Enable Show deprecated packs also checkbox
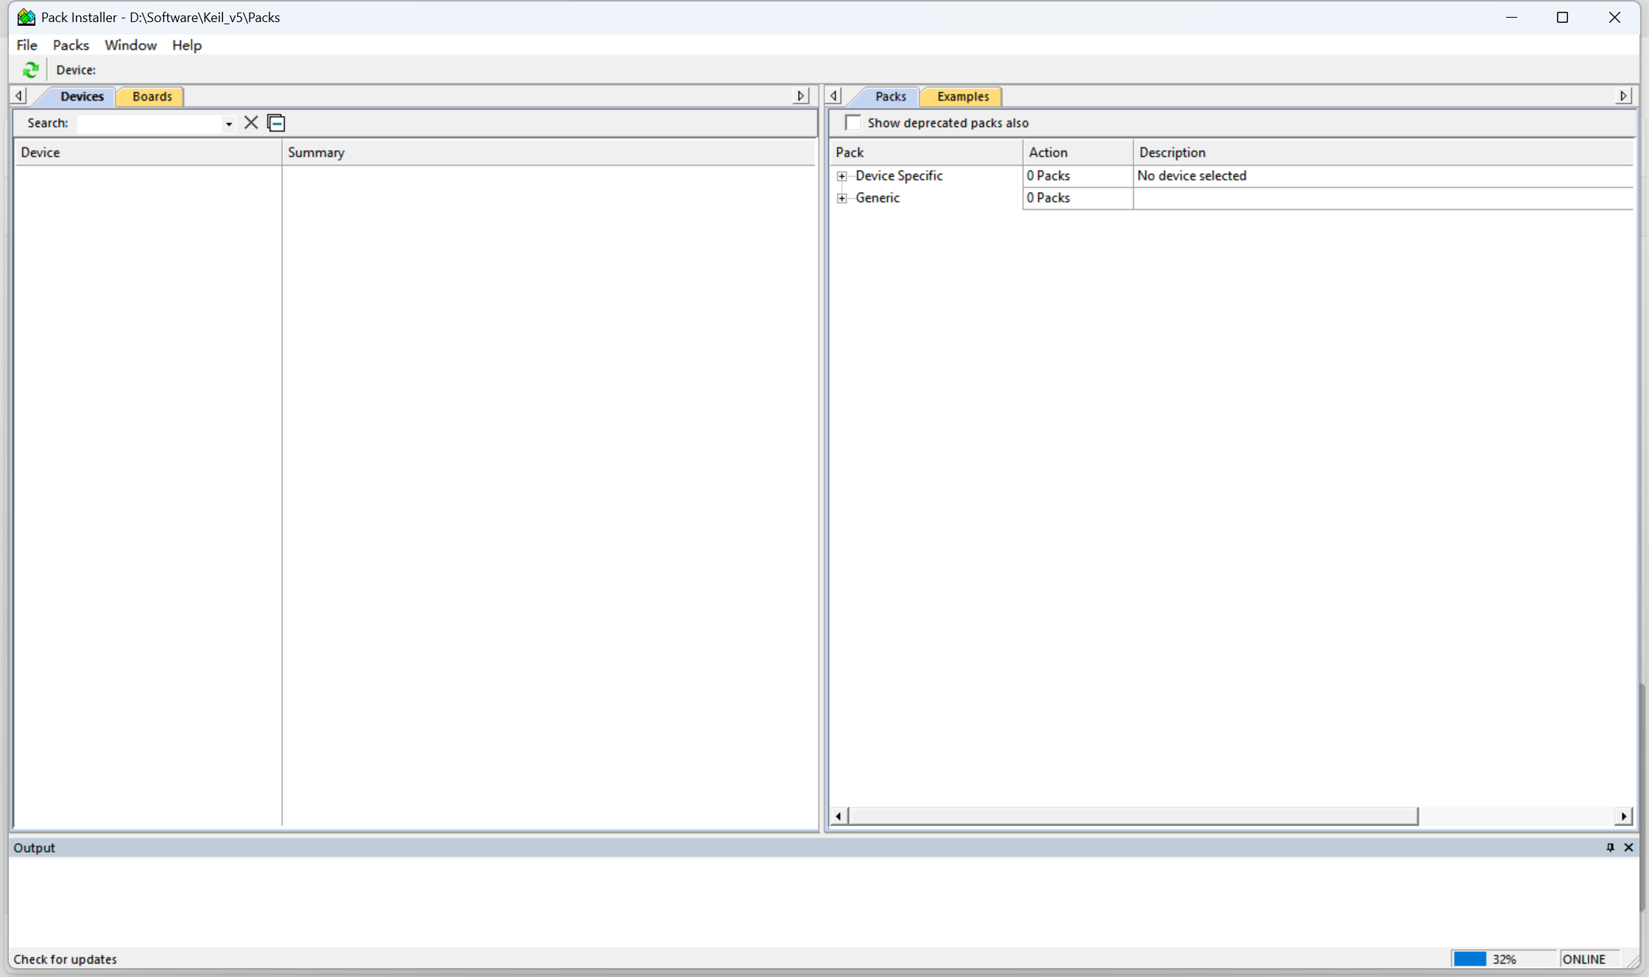Image resolution: width=1649 pixels, height=977 pixels. click(853, 123)
